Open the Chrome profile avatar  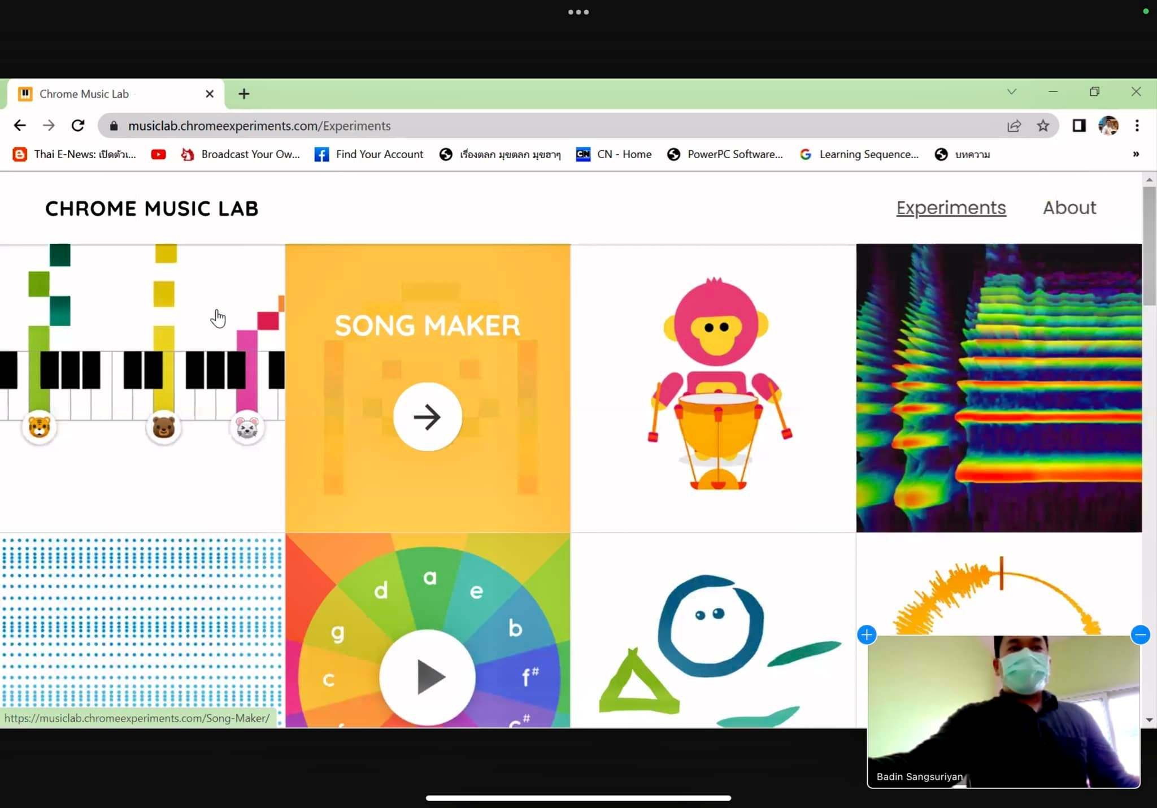point(1108,125)
